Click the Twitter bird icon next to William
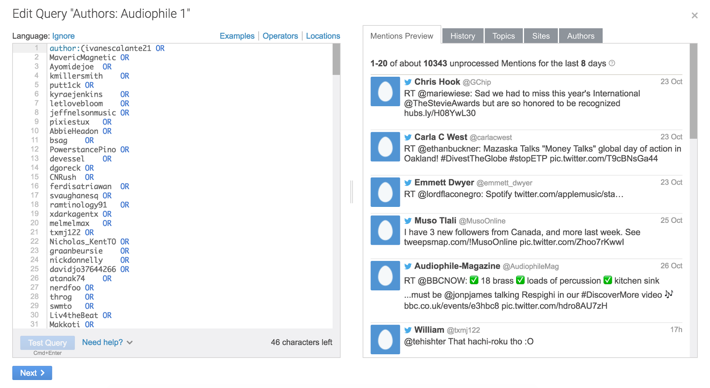 408,330
